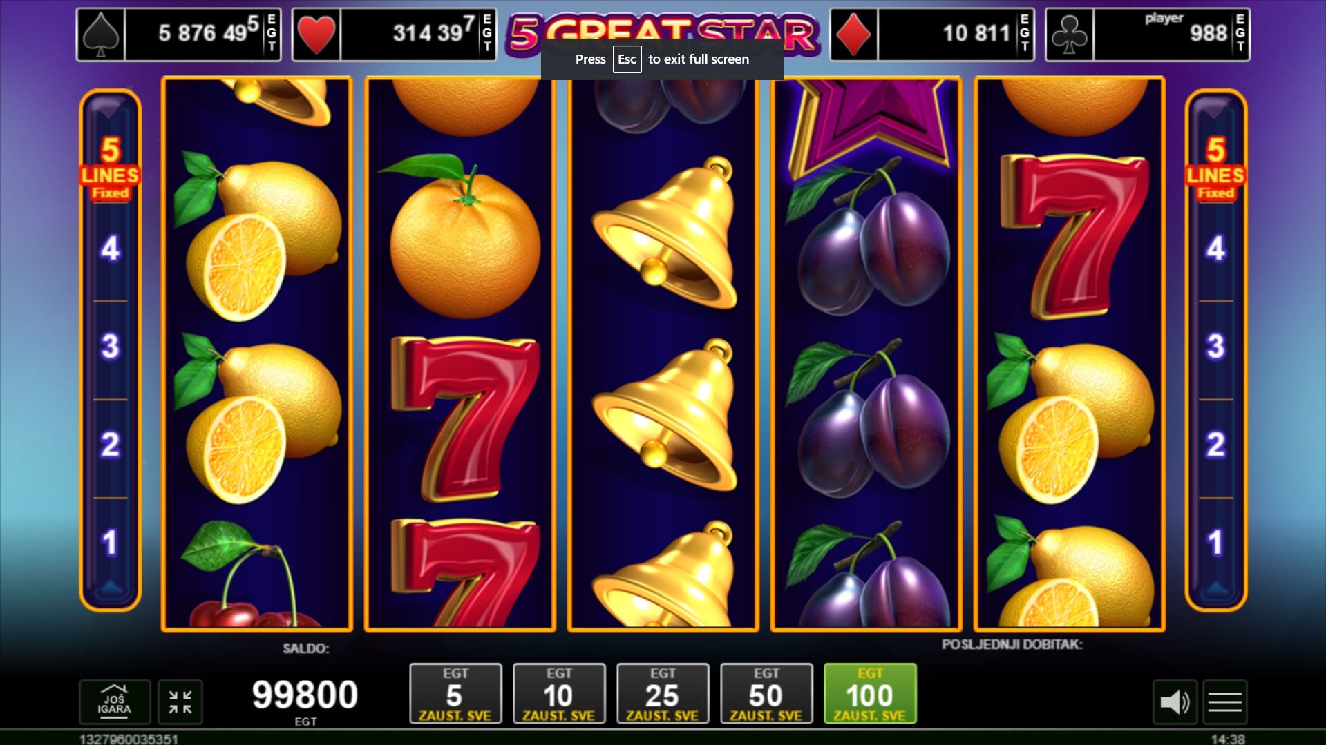Image resolution: width=1326 pixels, height=745 pixels.
Task: Click the diamond jackpot icon
Action: pyautogui.click(x=854, y=35)
